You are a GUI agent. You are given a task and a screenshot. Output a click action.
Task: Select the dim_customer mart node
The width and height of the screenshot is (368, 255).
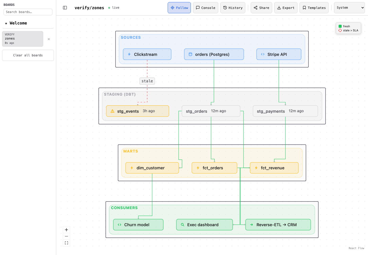[x=152, y=168]
